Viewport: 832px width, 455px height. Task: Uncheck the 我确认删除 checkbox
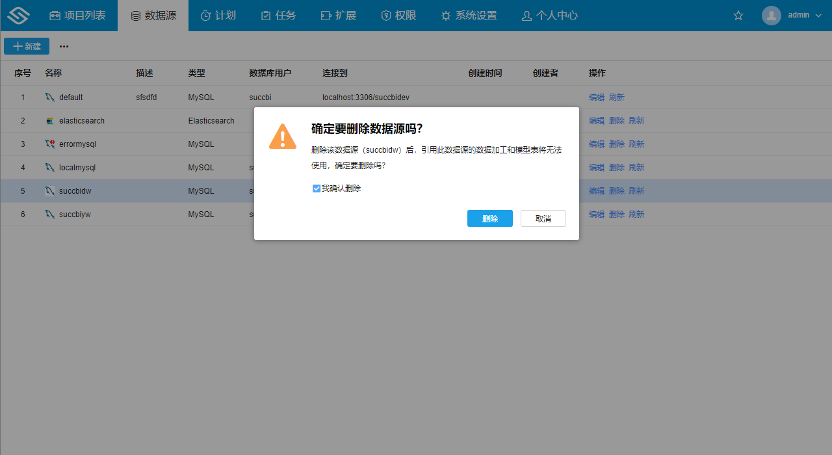coord(317,188)
